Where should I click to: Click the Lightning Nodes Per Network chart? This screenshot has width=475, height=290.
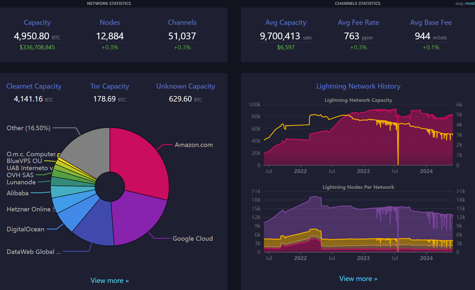click(x=358, y=222)
